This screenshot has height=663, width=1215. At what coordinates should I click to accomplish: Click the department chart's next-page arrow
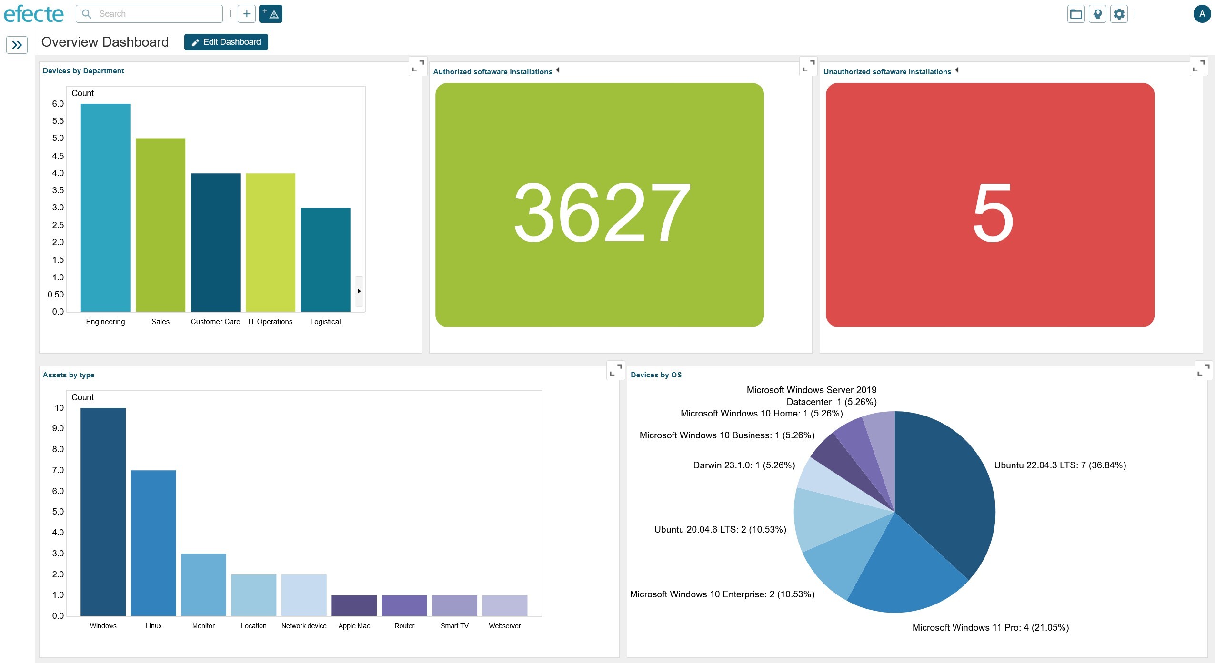(x=359, y=291)
